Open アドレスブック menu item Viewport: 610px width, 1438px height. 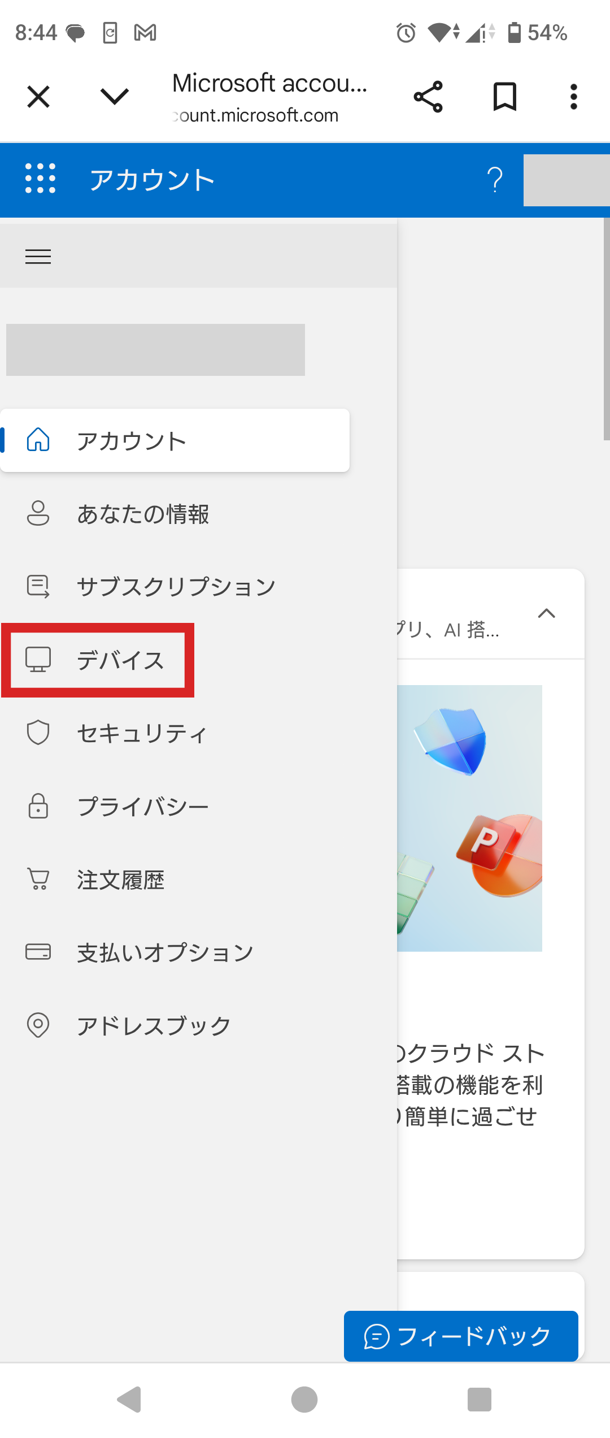[175, 1025]
